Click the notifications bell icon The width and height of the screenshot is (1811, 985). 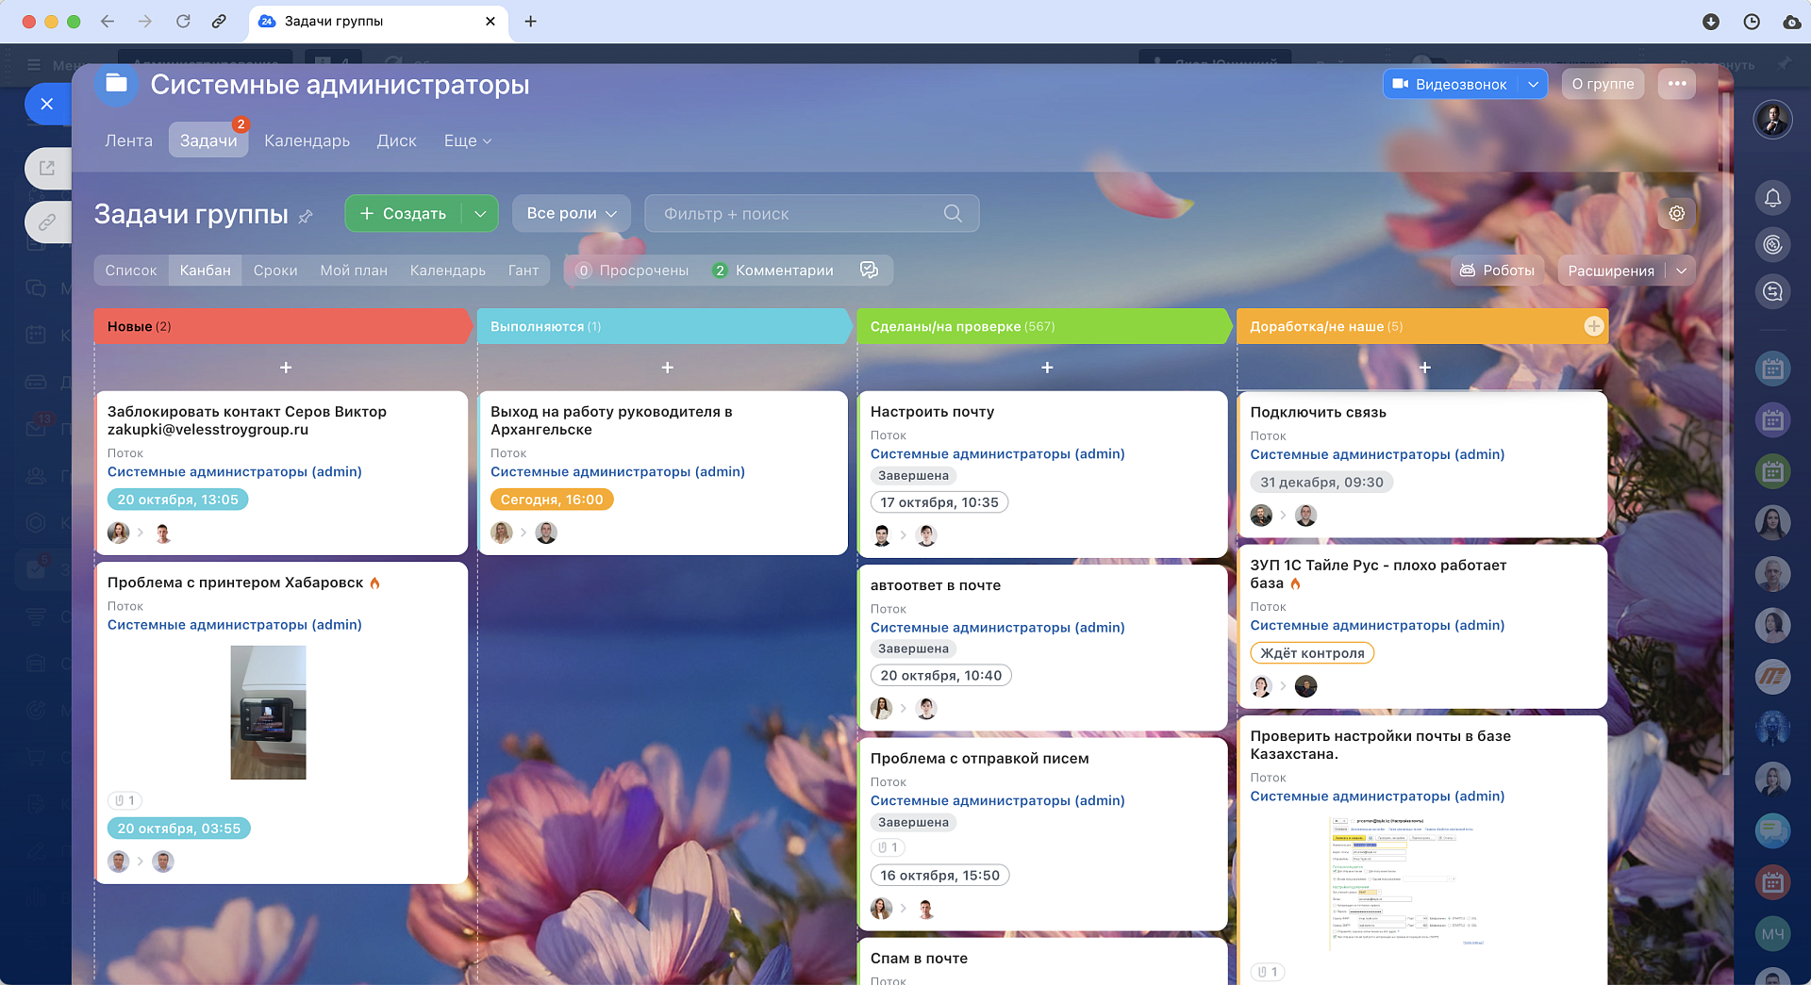(1772, 198)
